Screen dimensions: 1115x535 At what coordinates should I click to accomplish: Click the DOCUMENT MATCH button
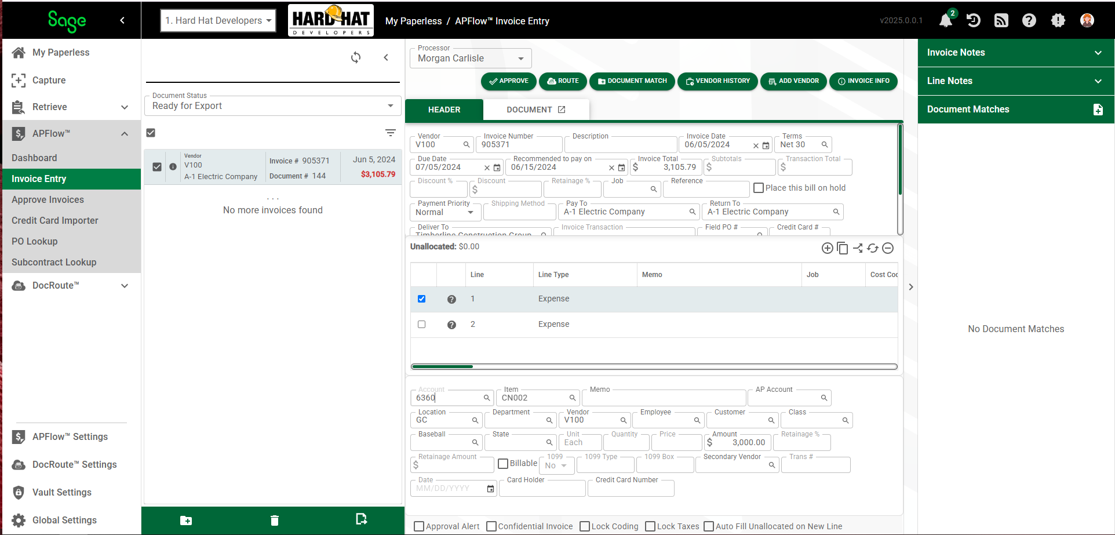pyautogui.click(x=632, y=81)
